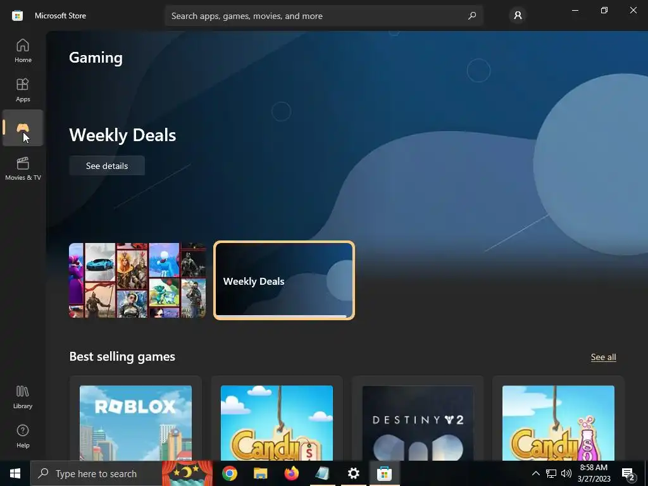The width and height of the screenshot is (648, 486).
Task: Open the Home section in sidebar
Action: pos(23,51)
